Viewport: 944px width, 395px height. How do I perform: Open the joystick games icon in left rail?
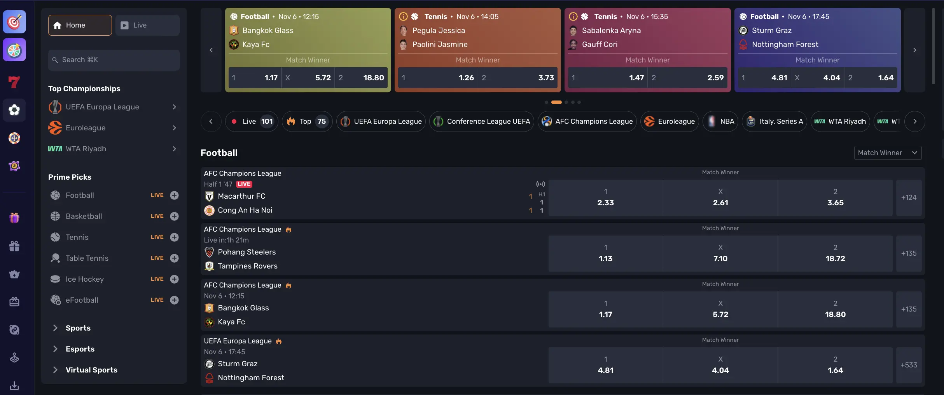(x=14, y=357)
